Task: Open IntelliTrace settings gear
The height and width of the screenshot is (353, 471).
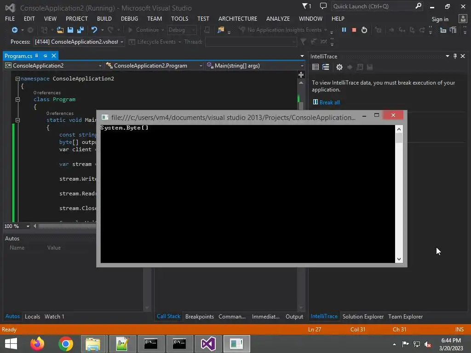Action: (x=339, y=67)
